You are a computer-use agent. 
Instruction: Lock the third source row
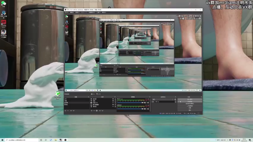115,103
